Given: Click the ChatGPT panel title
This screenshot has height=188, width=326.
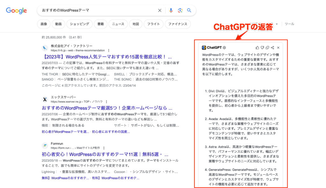Looking at the screenshot, I should (x=214, y=48).
